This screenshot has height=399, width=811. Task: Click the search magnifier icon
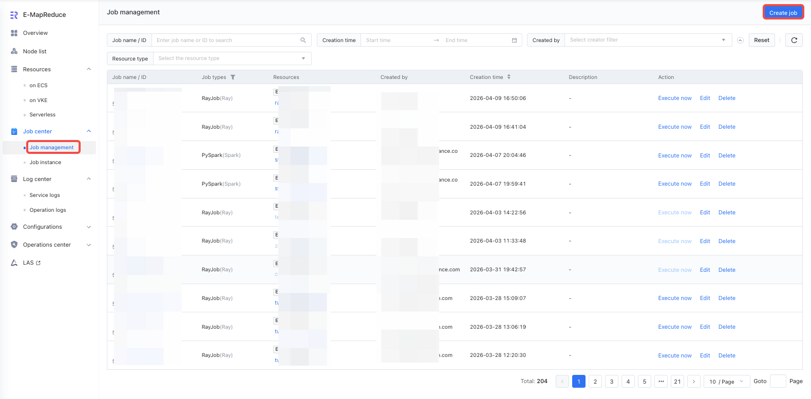(x=303, y=40)
